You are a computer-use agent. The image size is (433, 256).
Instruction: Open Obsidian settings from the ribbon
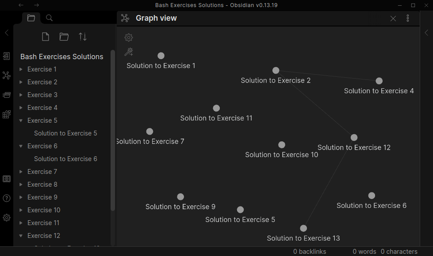[x=7, y=218]
